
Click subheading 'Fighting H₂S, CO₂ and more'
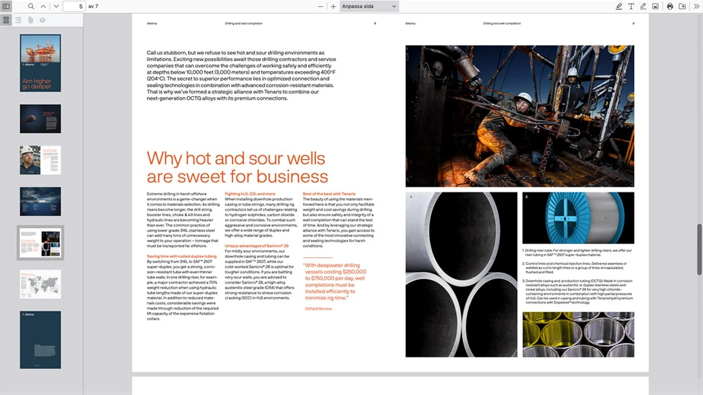point(250,194)
